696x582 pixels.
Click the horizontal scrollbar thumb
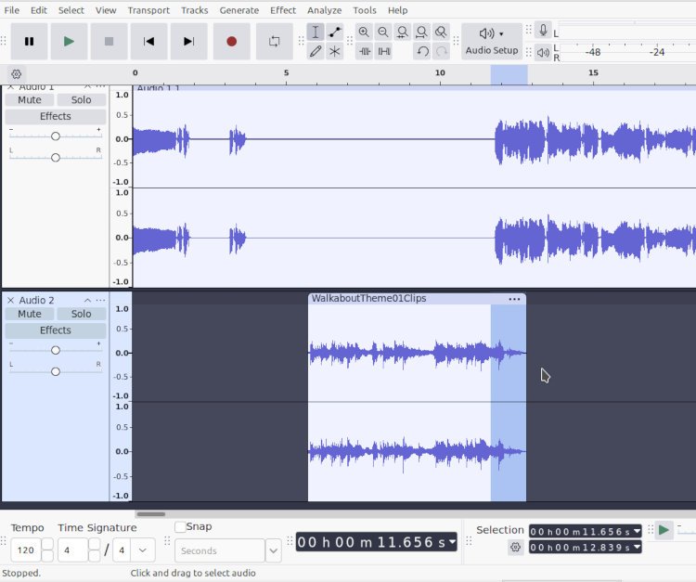[151, 514]
